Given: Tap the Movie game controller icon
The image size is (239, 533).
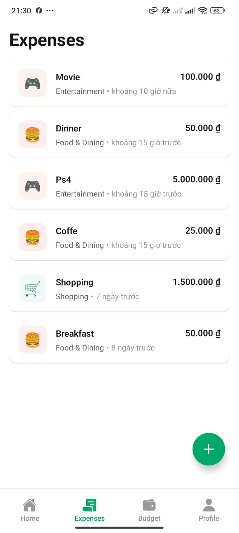Looking at the screenshot, I should pyautogui.click(x=33, y=83).
